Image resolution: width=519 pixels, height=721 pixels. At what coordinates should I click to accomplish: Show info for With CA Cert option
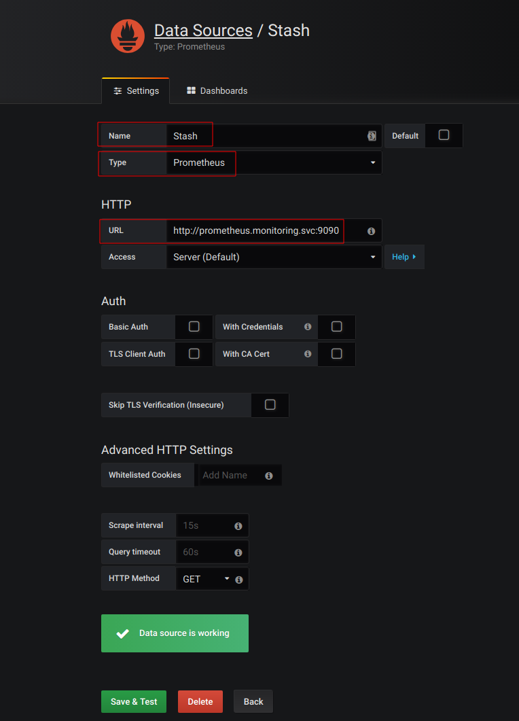[308, 353]
